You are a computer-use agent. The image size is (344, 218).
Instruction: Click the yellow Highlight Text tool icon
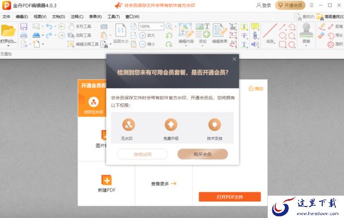(x=244, y=26)
